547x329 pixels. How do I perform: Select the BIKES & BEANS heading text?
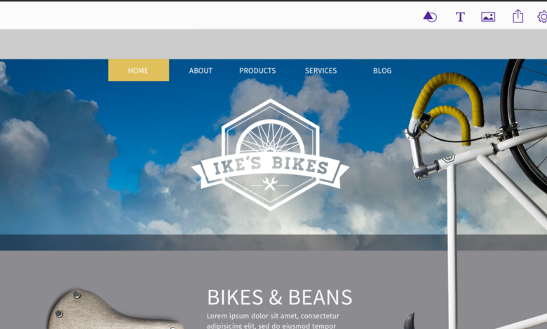(x=279, y=297)
